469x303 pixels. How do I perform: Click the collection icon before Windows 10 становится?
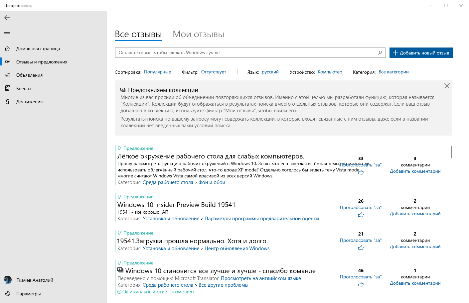120,270
